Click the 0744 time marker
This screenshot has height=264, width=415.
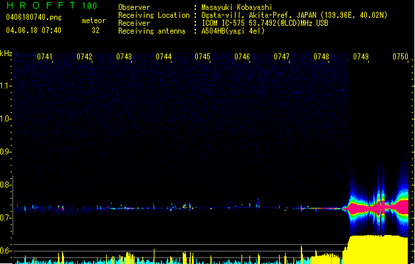pyautogui.click(x=164, y=57)
